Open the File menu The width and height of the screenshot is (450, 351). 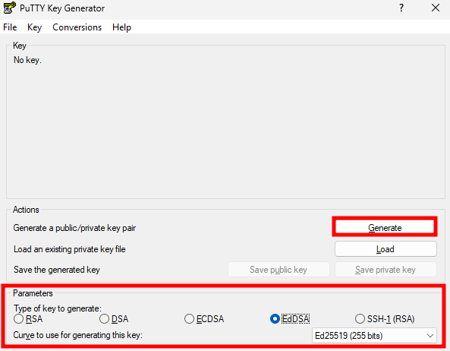[x=10, y=27]
